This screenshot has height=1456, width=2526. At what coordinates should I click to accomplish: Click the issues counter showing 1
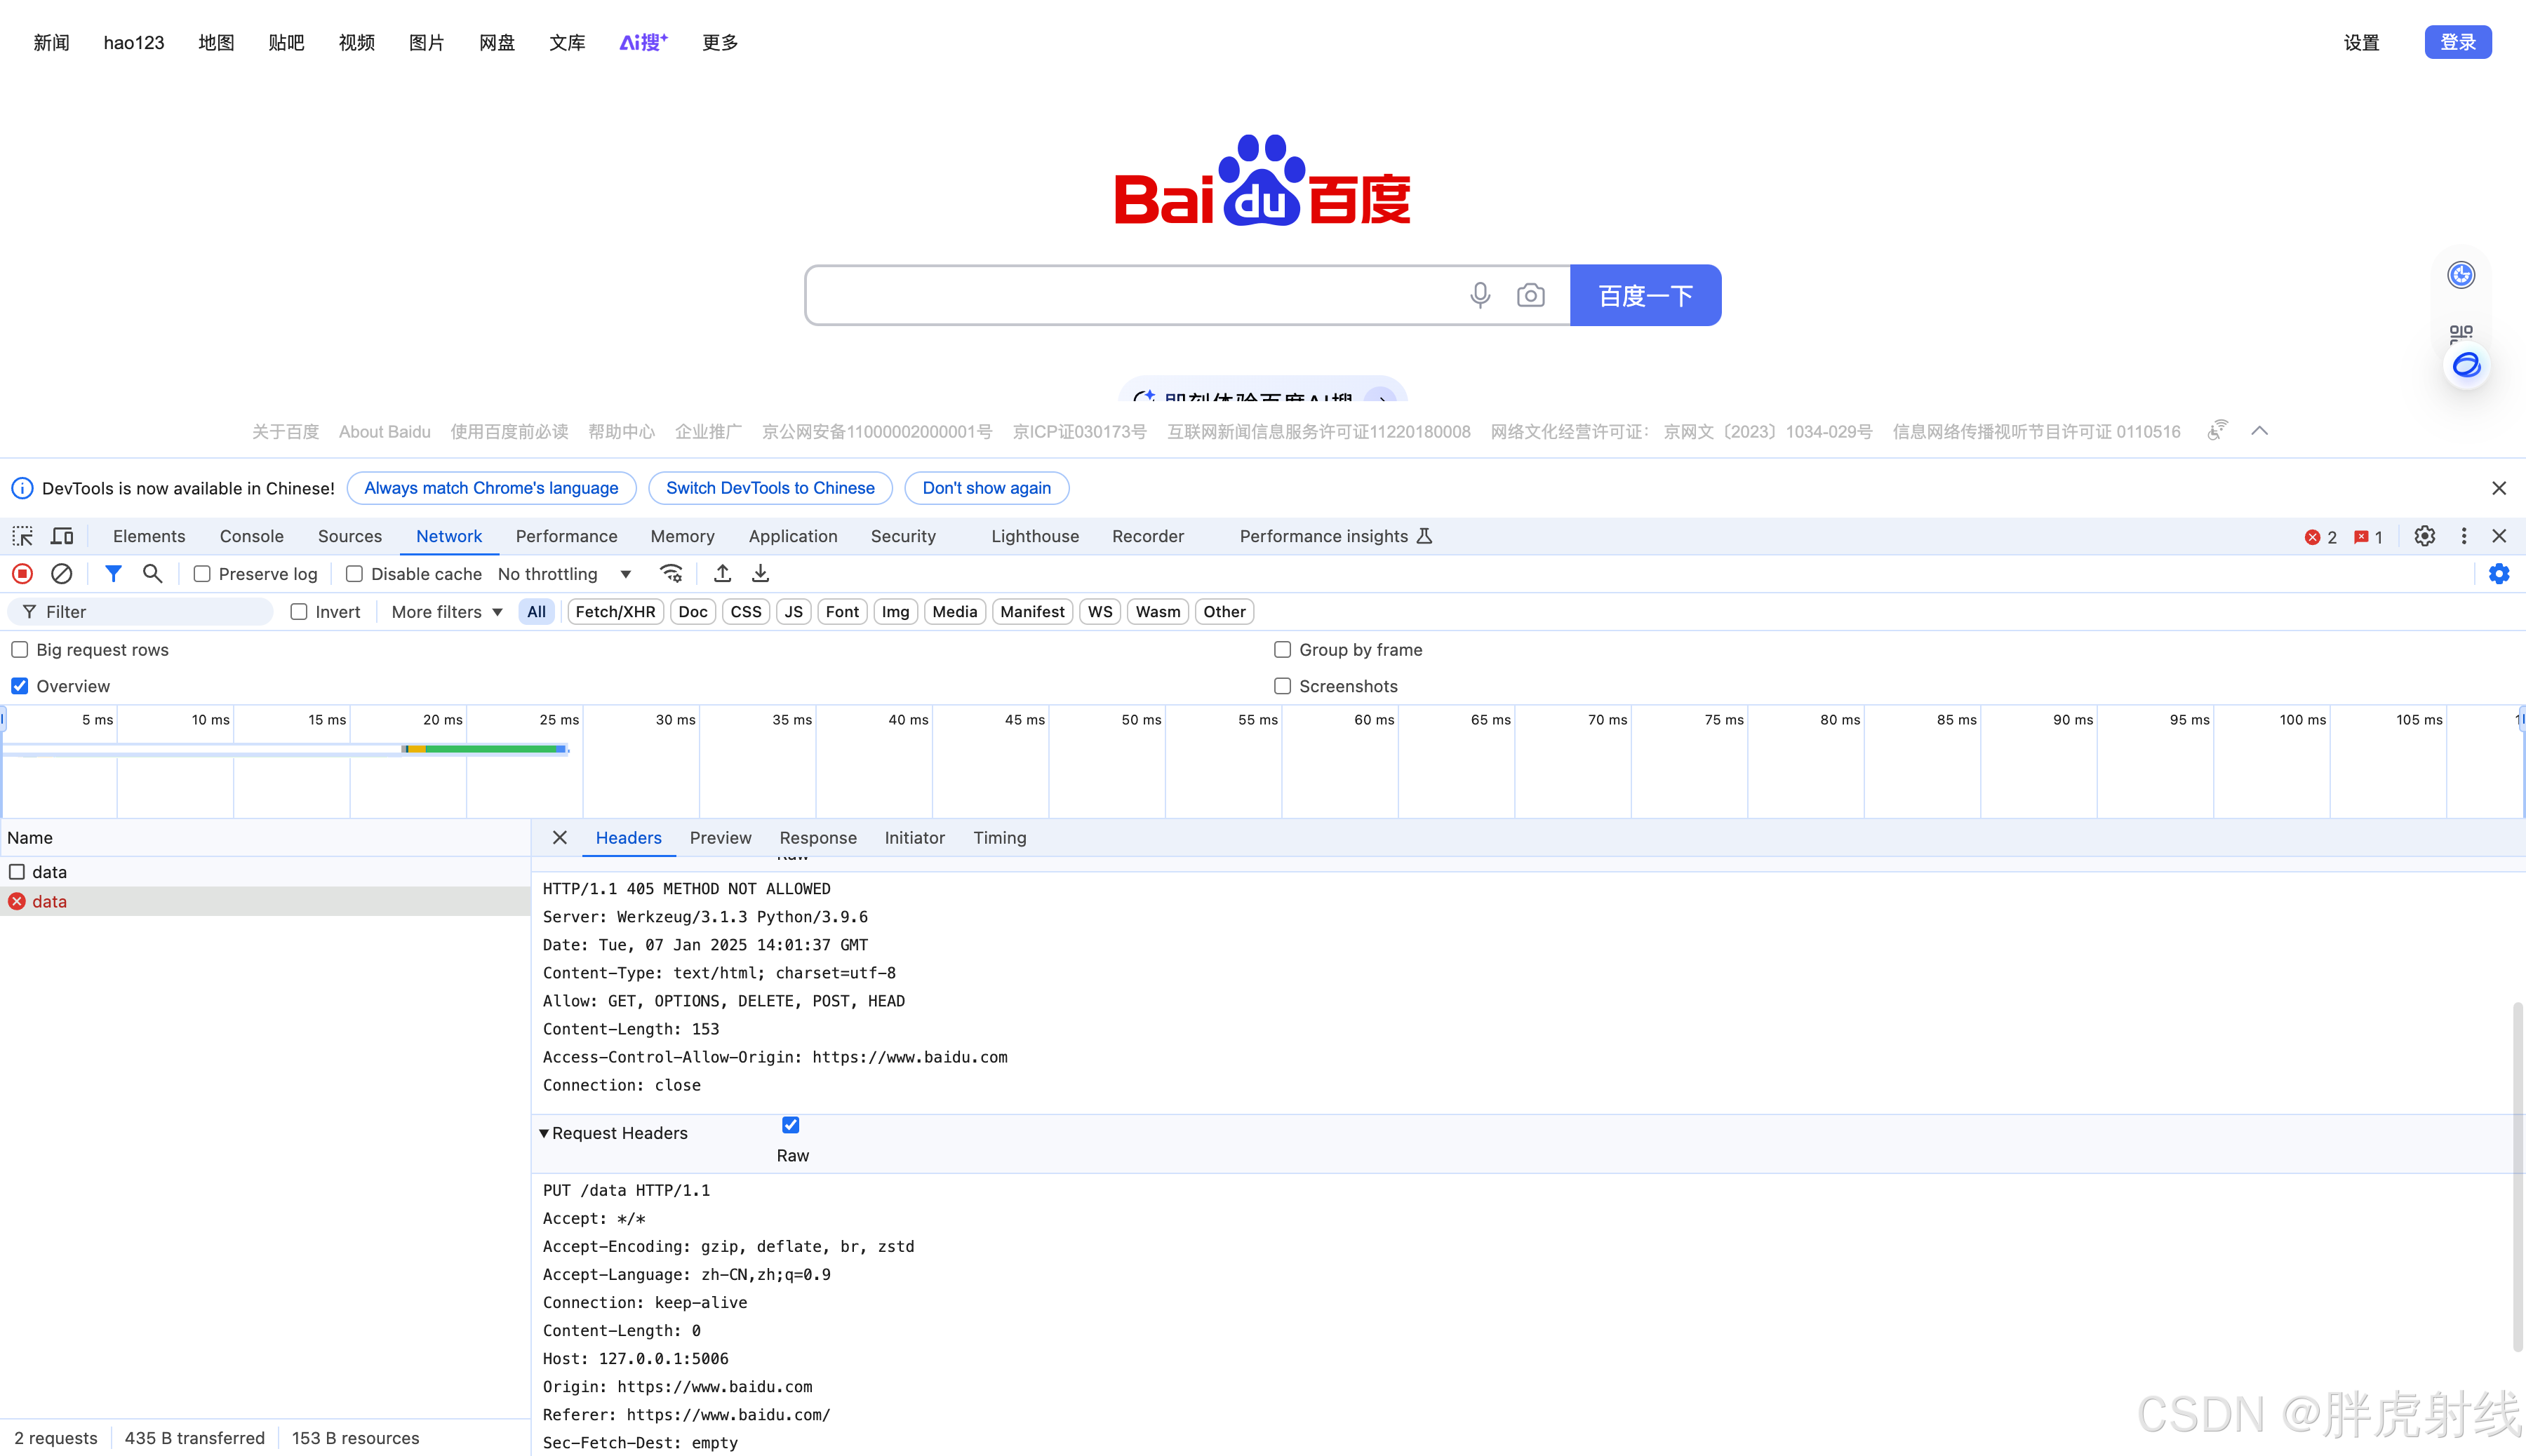[x=2368, y=537]
